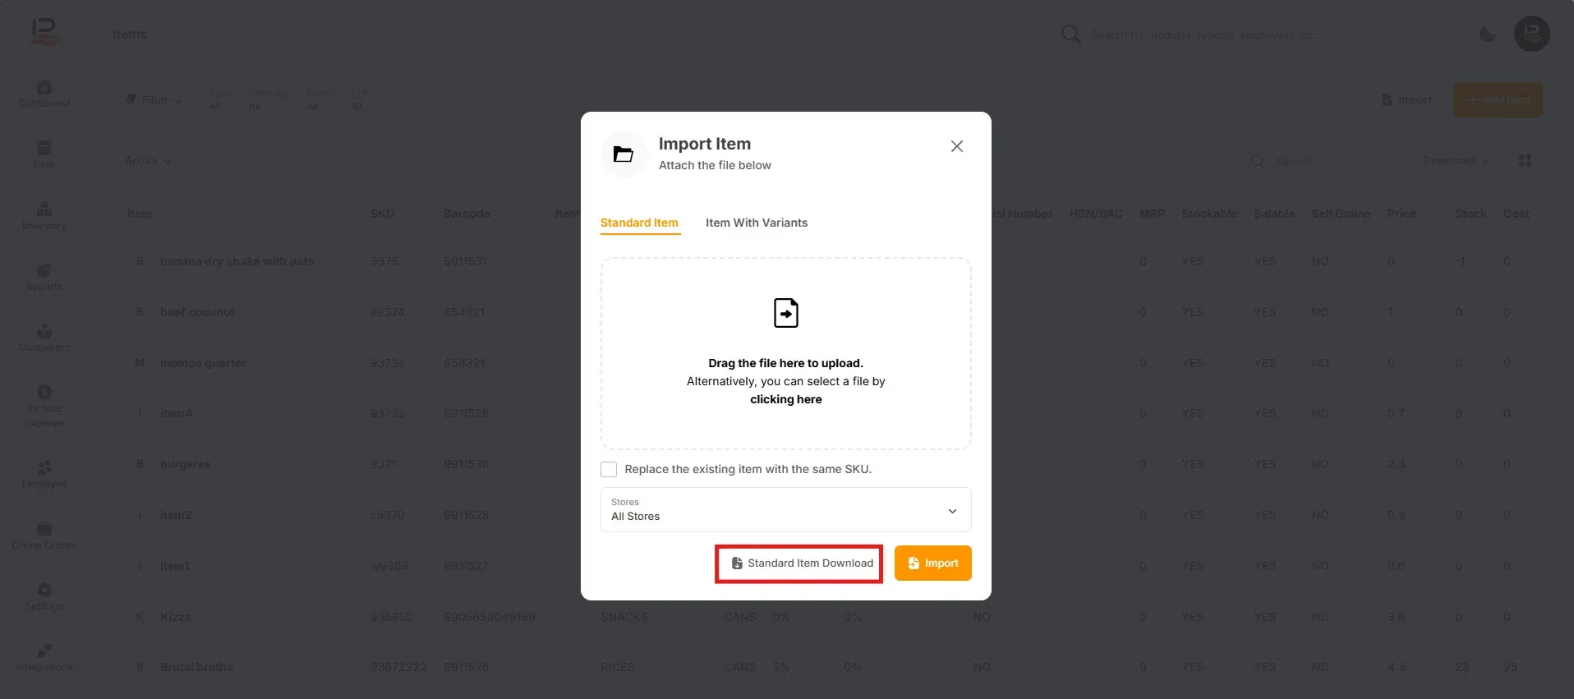
Task: Go to Inventory in the sidebar
Action: 44,216
